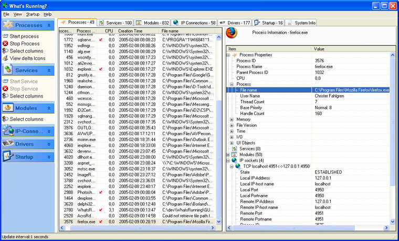Click Select columns under Modules panel

(x=26, y=119)
